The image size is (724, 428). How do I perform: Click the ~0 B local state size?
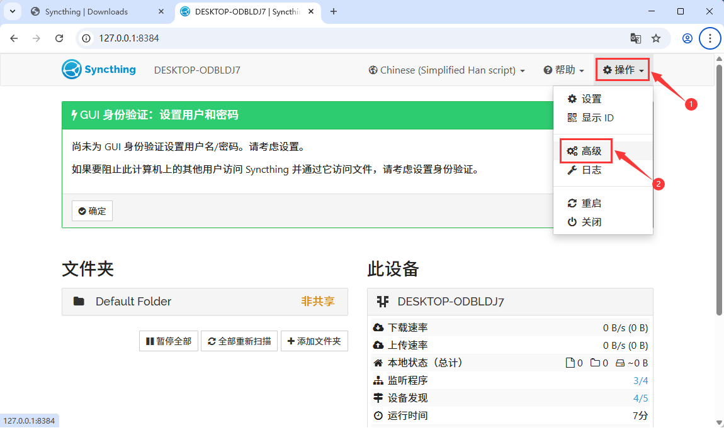tap(638, 363)
